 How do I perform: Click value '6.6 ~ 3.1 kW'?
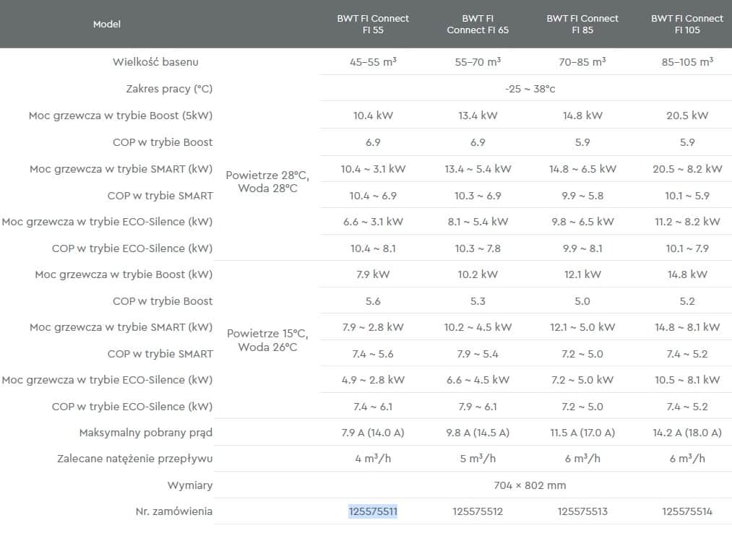pos(373,221)
